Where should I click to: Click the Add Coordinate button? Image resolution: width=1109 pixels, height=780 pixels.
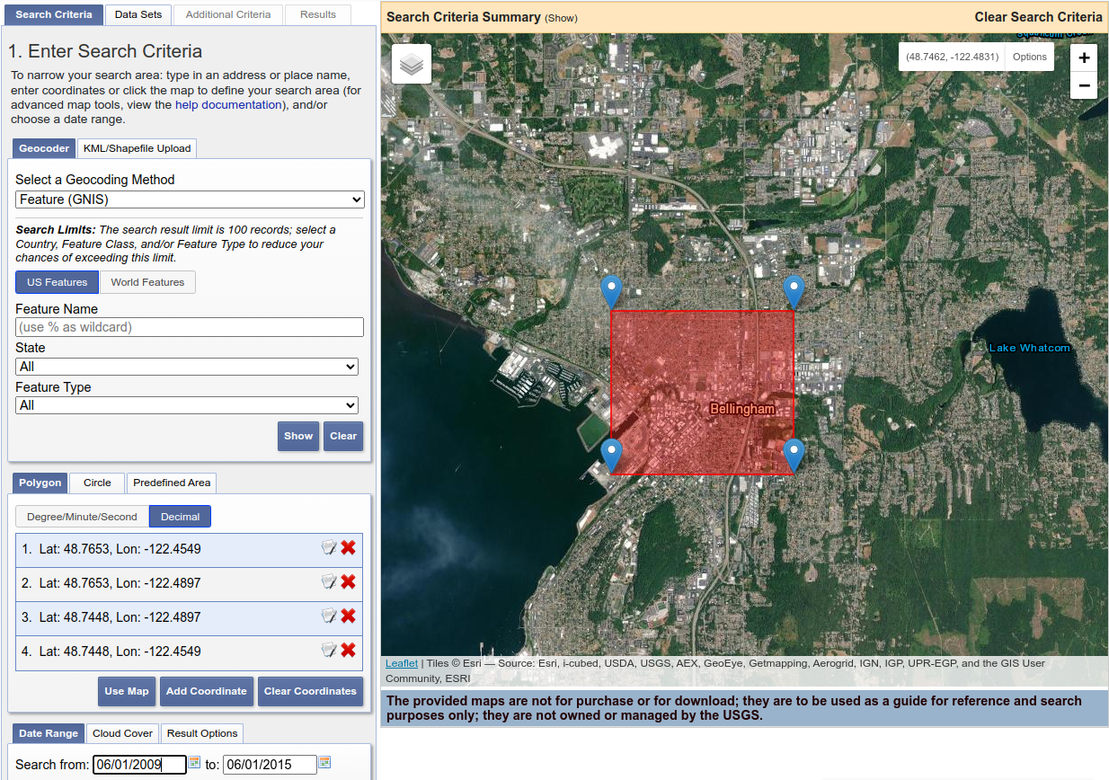(207, 691)
